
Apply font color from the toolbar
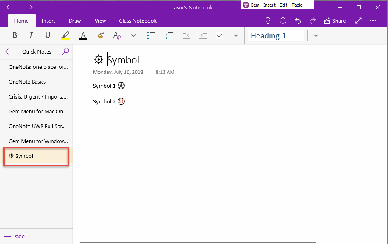pyautogui.click(x=83, y=35)
